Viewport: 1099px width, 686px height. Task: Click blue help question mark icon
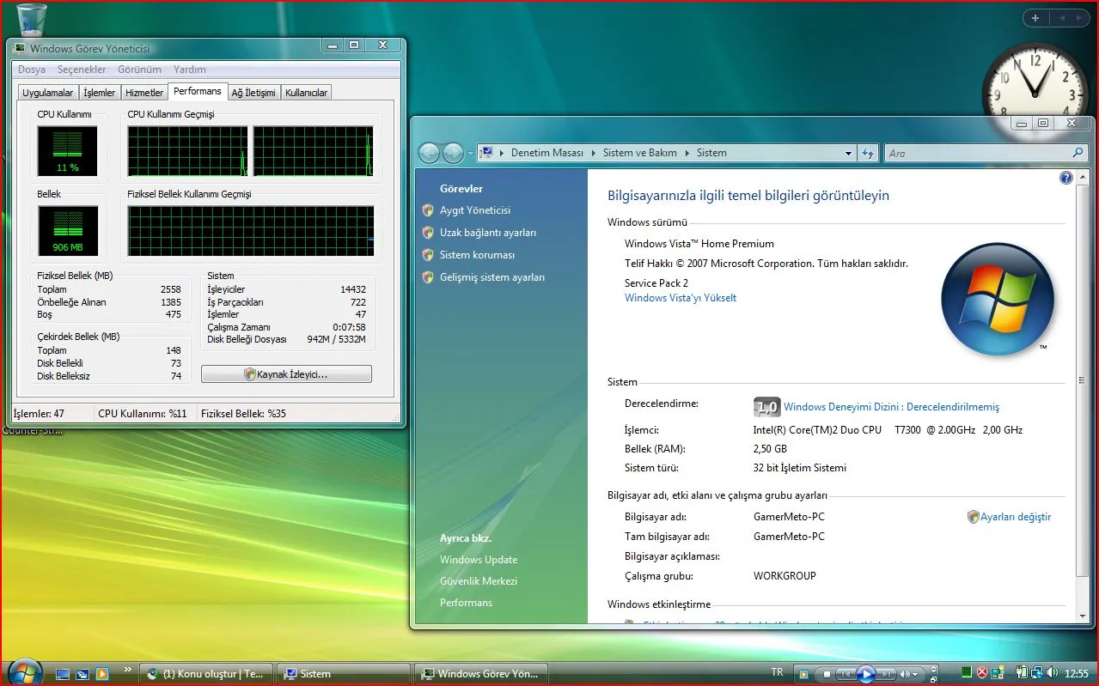coord(1066,178)
